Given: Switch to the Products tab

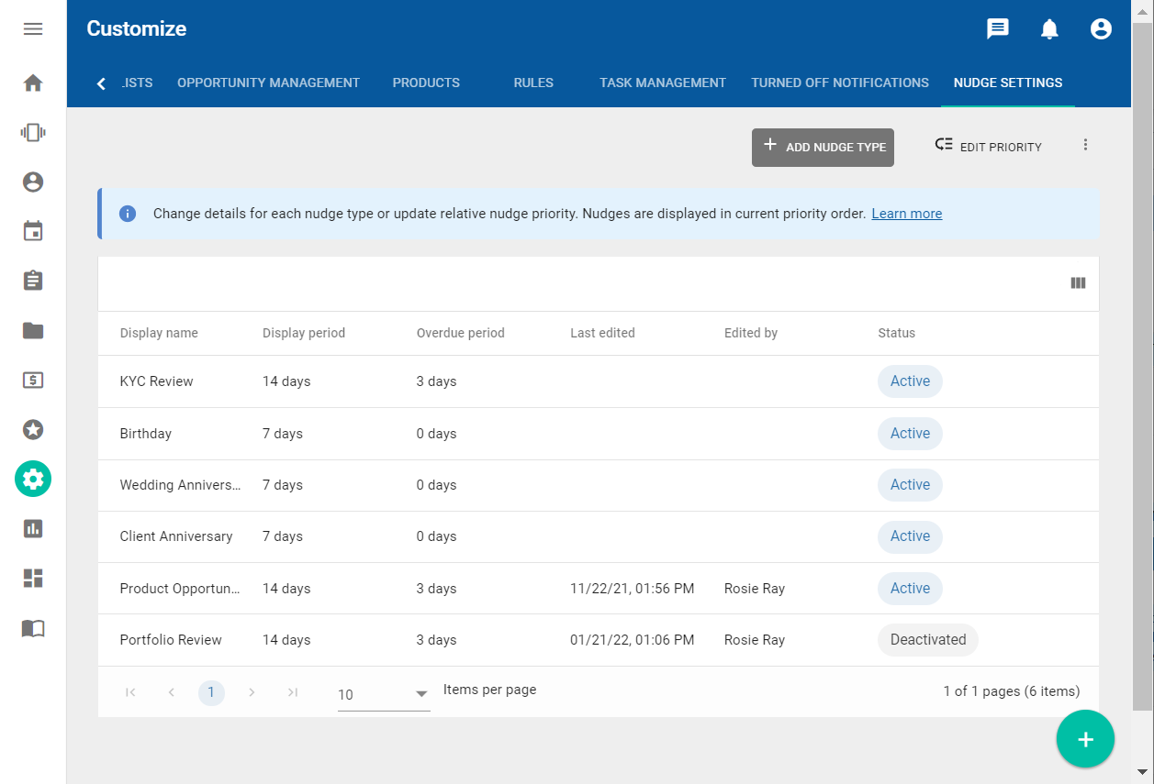Looking at the screenshot, I should [x=426, y=83].
